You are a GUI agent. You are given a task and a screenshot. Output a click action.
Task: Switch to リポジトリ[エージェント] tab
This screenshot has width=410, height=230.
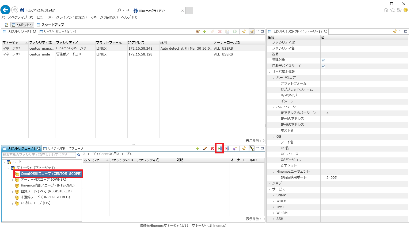tap(58, 31)
